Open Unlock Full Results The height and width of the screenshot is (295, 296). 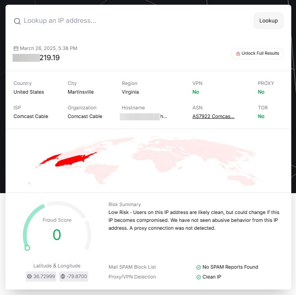[257, 53]
